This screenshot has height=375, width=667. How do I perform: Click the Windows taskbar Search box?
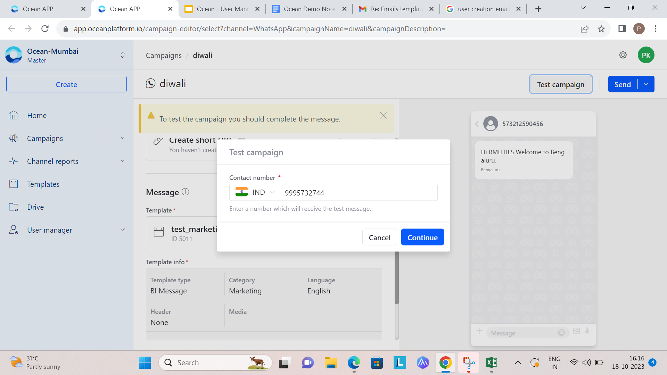pyautogui.click(x=215, y=363)
